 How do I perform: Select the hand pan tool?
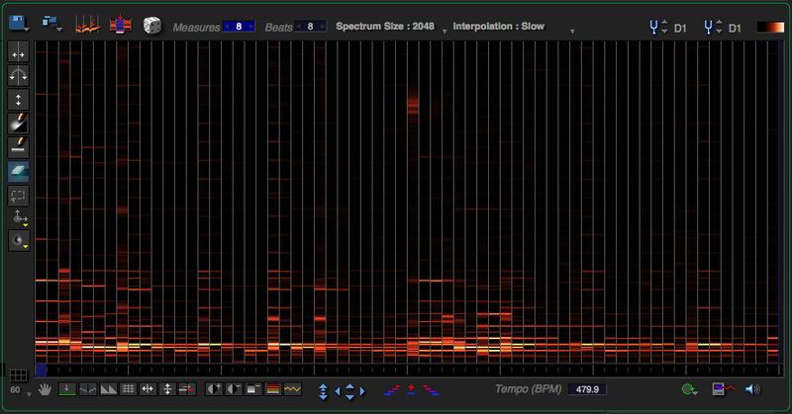[x=45, y=390]
